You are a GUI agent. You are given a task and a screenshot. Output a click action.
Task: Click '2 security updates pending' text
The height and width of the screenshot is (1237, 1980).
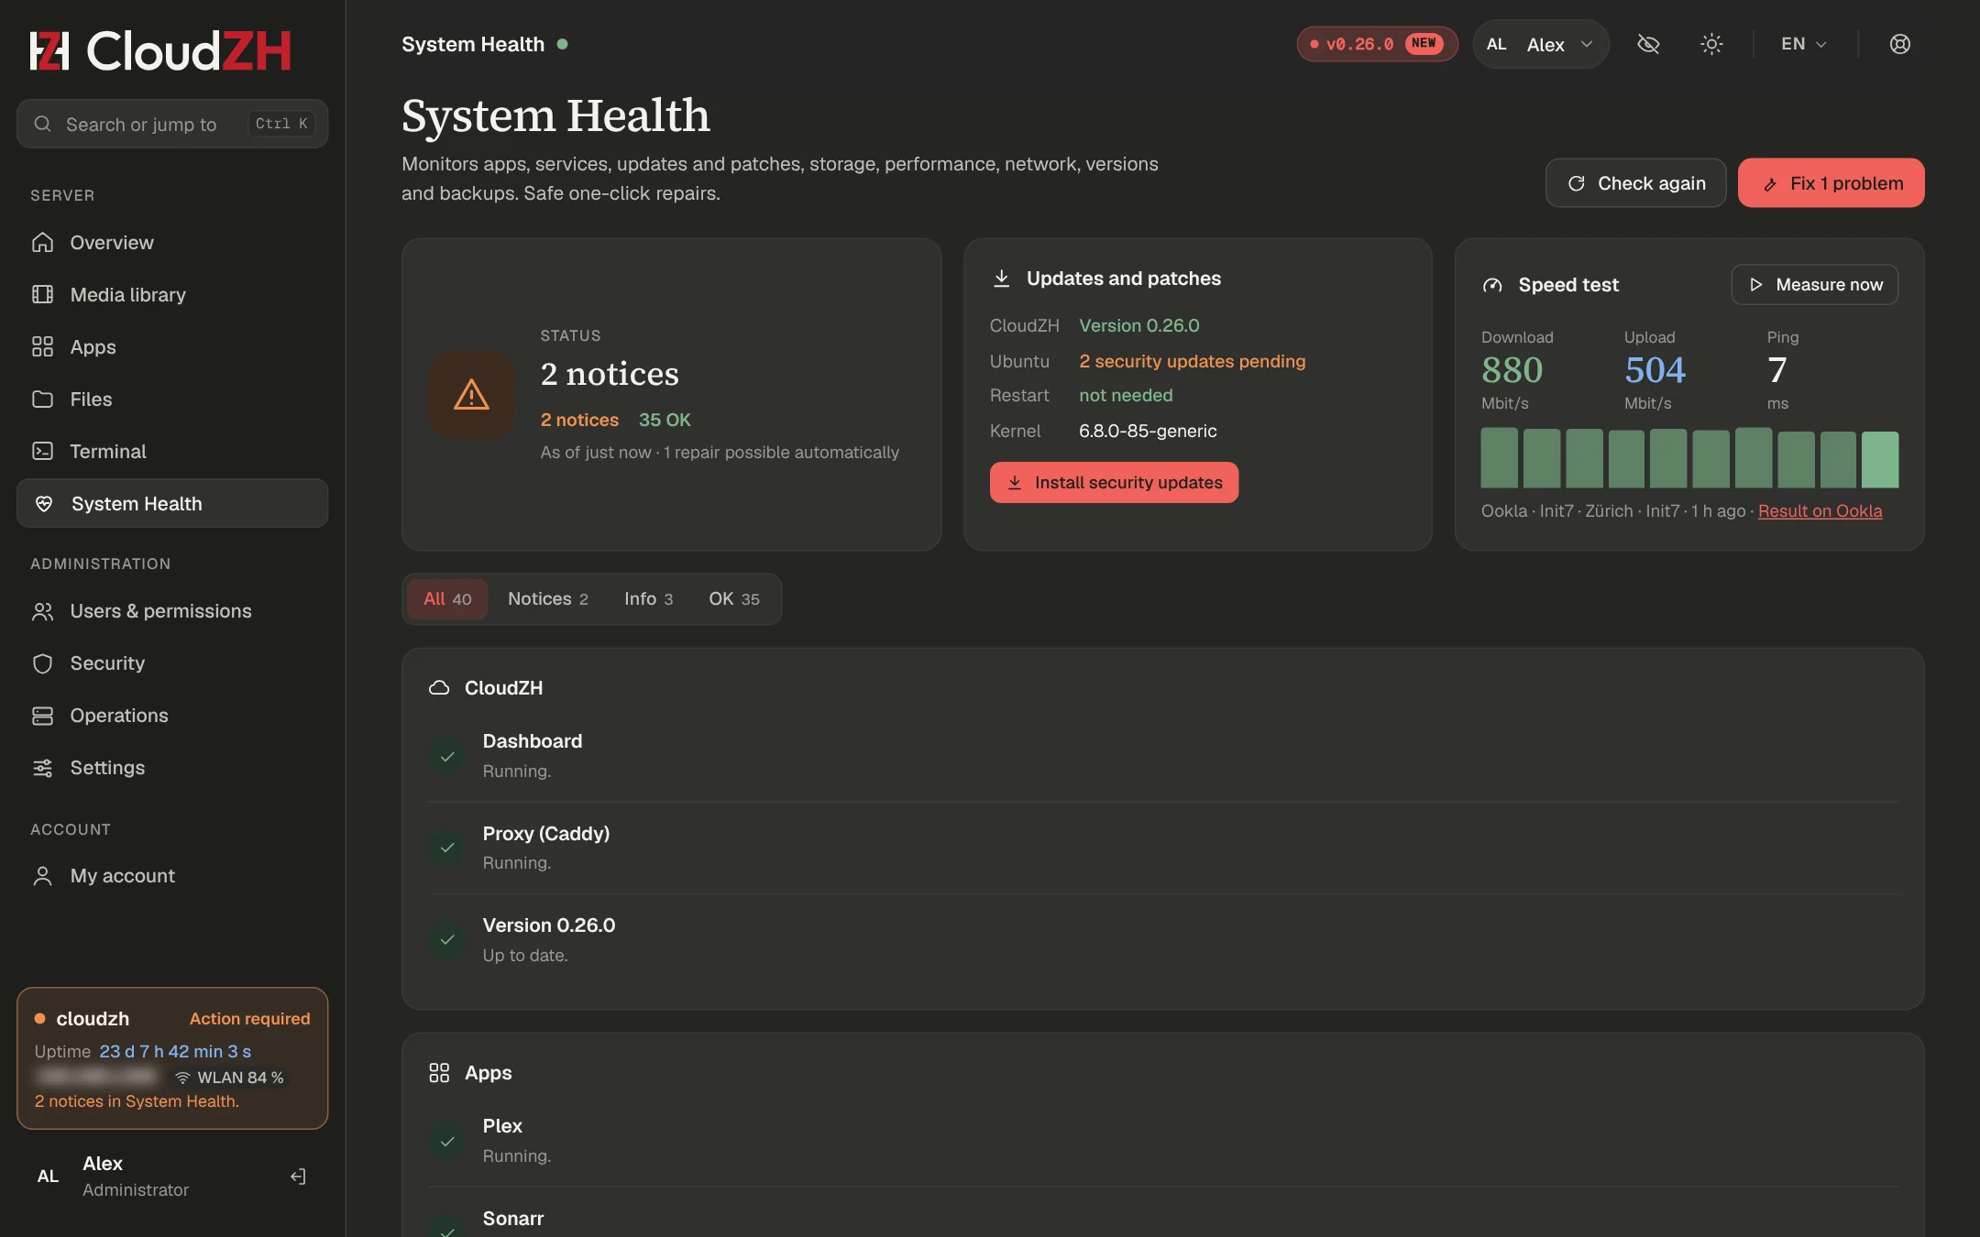click(x=1192, y=361)
